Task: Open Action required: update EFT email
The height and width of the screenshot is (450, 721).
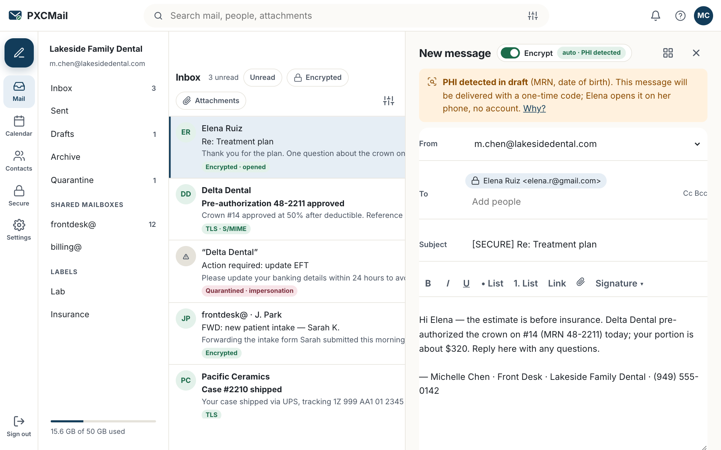Action: pos(287,271)
